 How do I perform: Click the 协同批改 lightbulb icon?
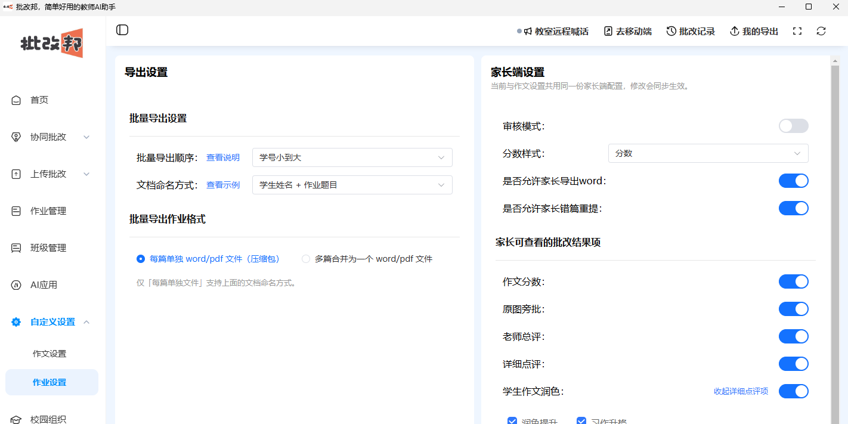pyautogui.click(x=17, y=137)
